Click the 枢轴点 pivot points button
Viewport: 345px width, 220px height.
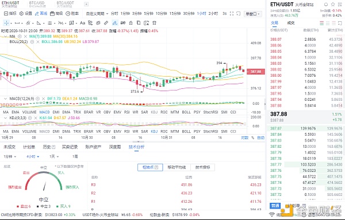150,167
